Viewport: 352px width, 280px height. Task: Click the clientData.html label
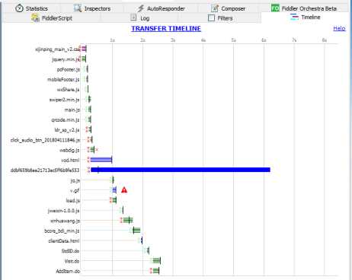pos(64,240)
